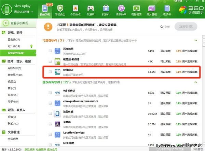Check the 录音机 checkbox
205x151 pixels.
pos(50,124)
